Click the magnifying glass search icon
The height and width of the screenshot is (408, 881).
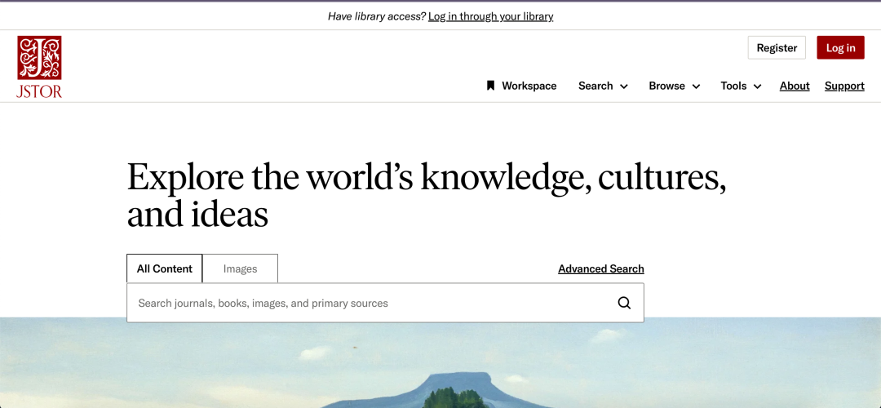(x=624, y=303)
